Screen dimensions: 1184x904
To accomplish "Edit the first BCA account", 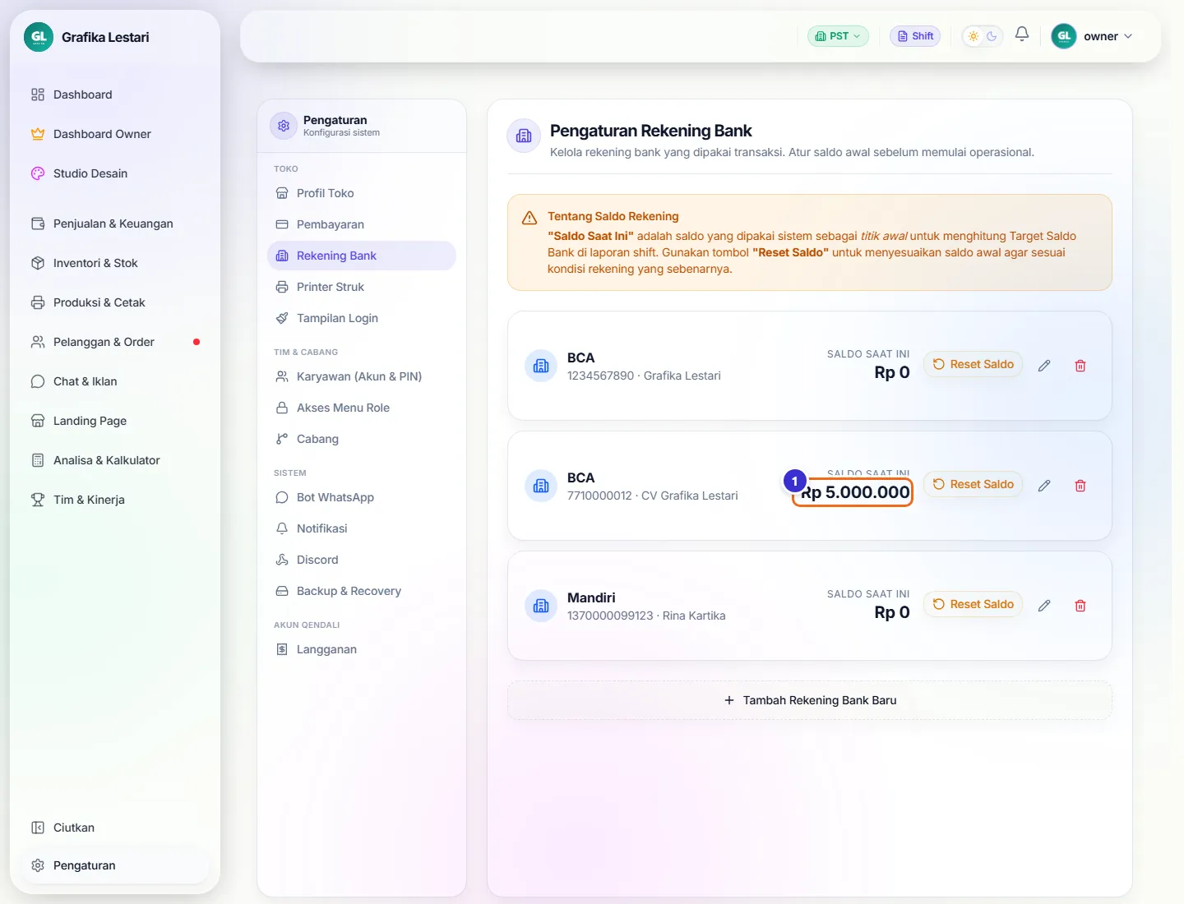I will (1044, 366).
